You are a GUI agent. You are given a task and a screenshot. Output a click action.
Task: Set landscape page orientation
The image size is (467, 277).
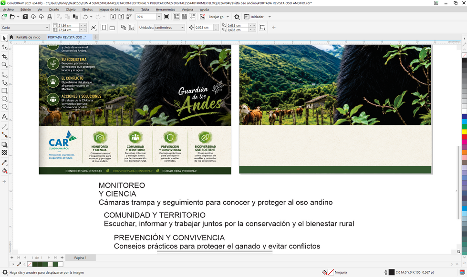[x=112, y=28]
